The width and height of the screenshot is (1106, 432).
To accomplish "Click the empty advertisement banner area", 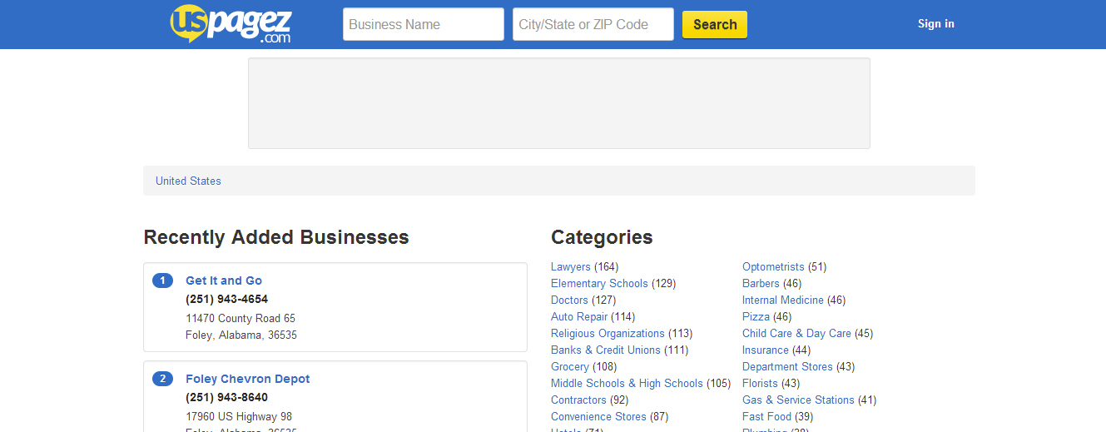I will [x=558, y=103].
